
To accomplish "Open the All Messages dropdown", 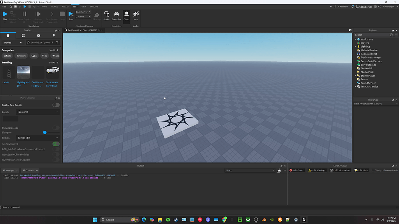I will 10,170.
